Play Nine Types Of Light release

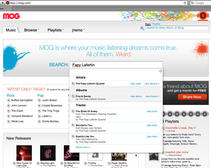click(x=14, y=163)
